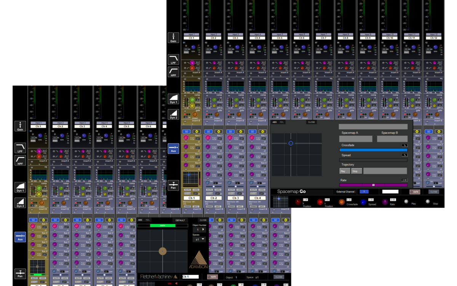
Task: Toggle the safe lock in FletcherMachine bar
Action: [x=212, y=277]
